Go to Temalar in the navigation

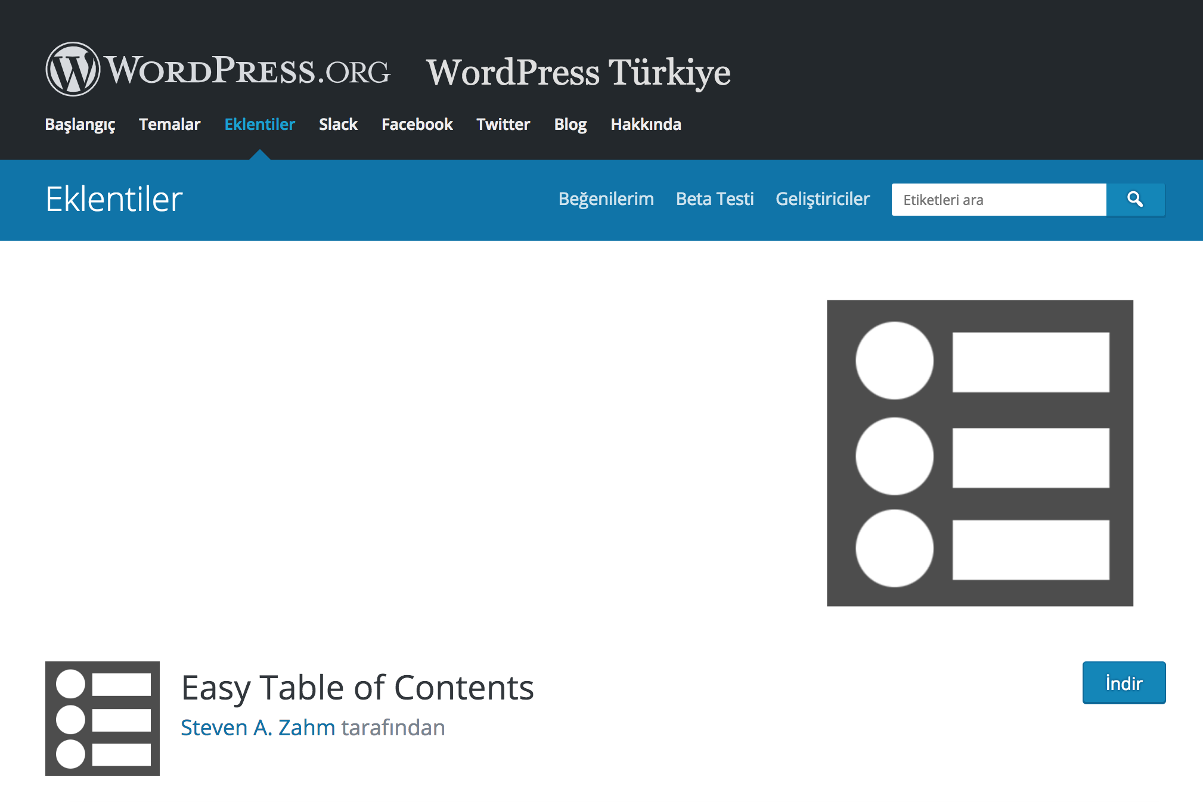tap(169, 125)
